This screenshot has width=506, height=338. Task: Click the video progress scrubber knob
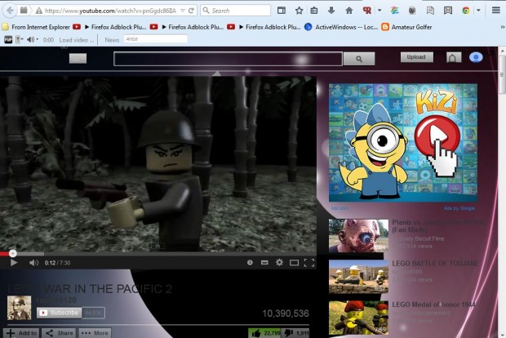pyautogui.click(x=12, y=253)
